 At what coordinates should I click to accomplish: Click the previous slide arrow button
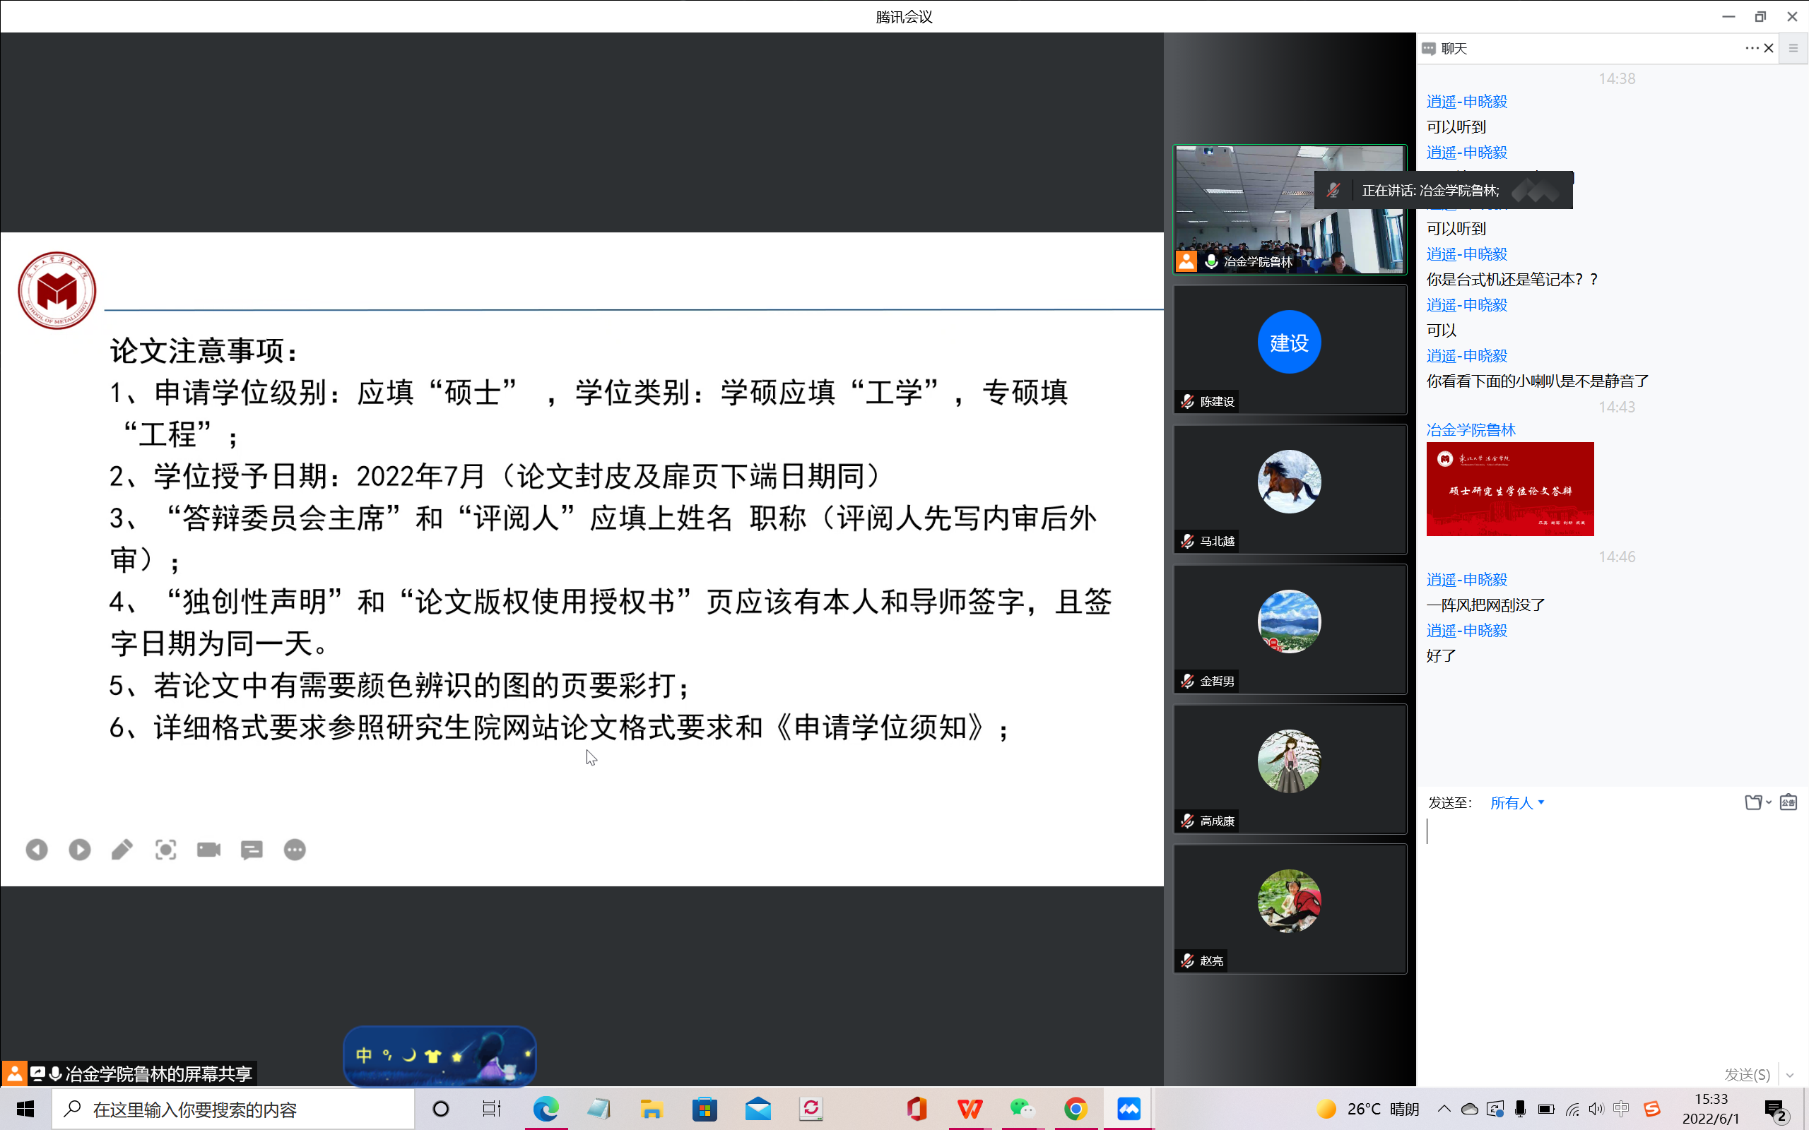(x=37, y=850)
